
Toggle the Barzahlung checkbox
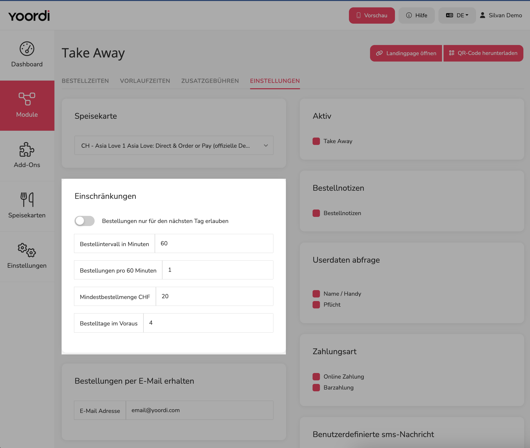pyautogui.click(x=316, y=387)
